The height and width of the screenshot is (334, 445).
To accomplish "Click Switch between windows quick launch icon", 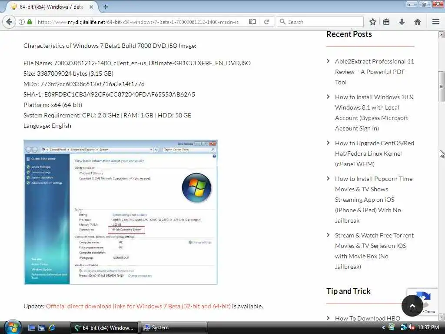I will click(42, 328).
